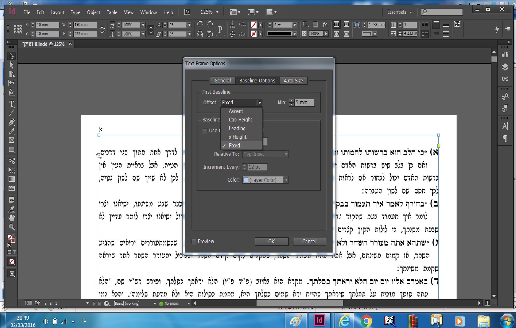
Task: Select the Rectangle Frame tool
Action: (12, 140)
